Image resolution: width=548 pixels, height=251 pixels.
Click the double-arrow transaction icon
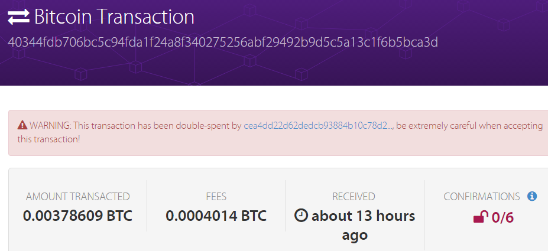coord(18,17)
